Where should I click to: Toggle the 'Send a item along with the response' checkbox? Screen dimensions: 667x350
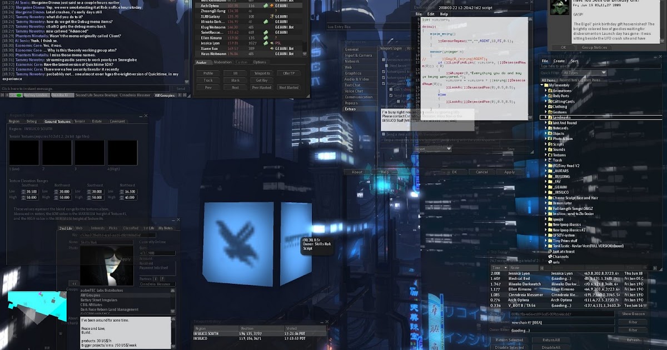tap(384, 134)
